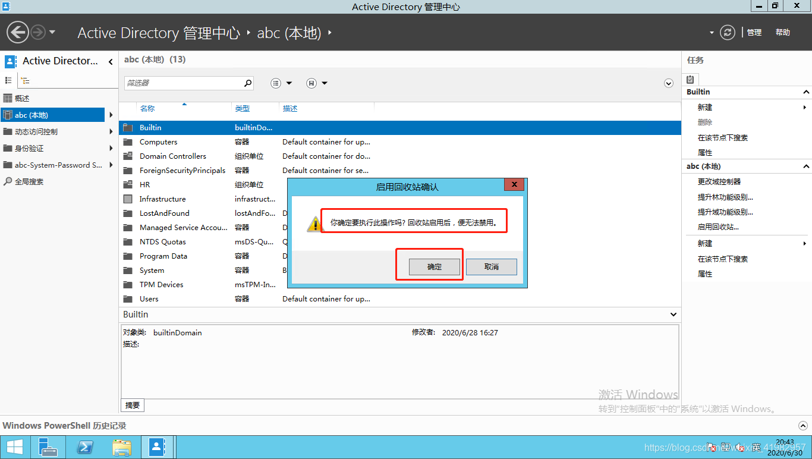
Task: Go back using the navigation back arrow
Action: pos(18,32)
